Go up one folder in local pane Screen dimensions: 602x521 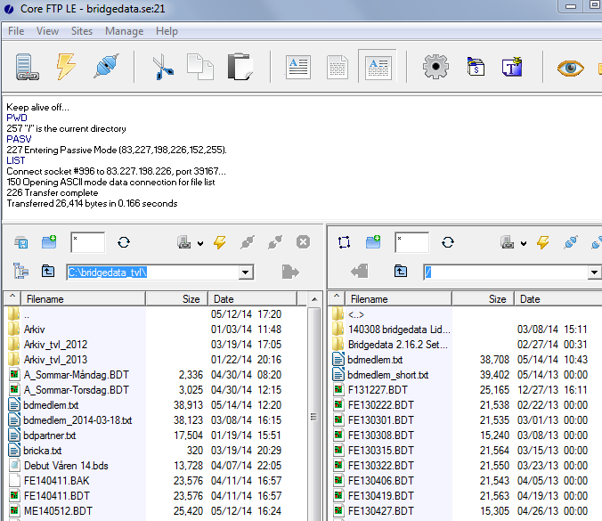pyautogui.click(x=48, y=271)
